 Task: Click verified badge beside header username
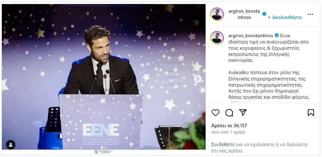click(264, 14)
